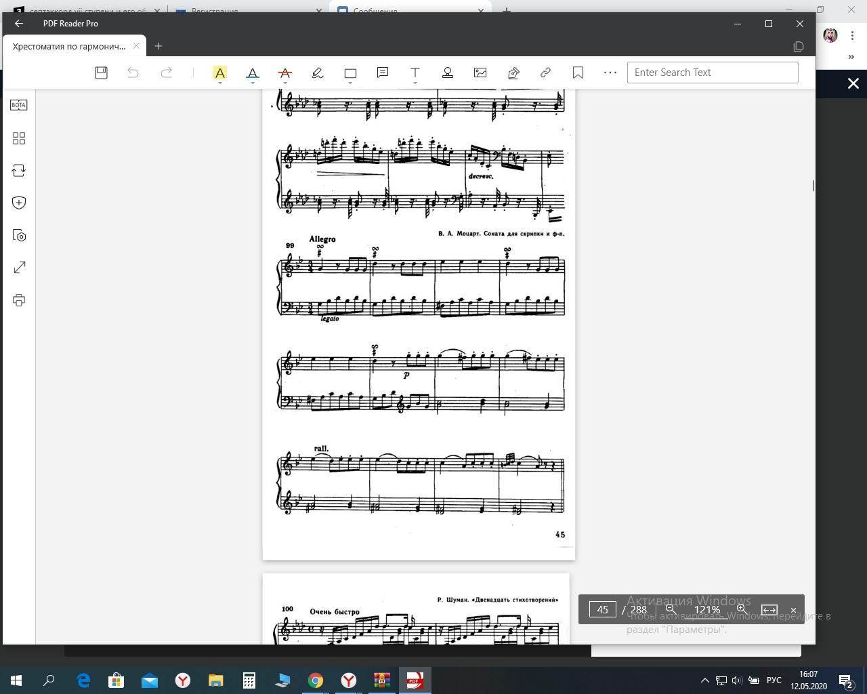Undo the last action
The image size is (867, 694).
coord(133,73)
